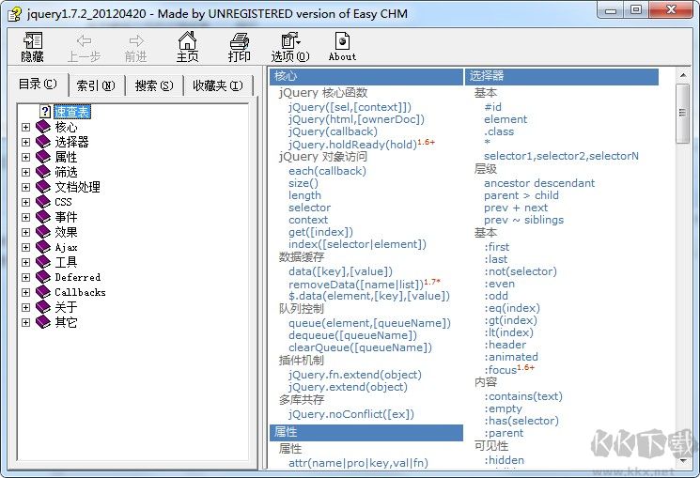Switch to the 收藏夹(I) tab
The height and width of the screenshot is (478, 700).
click(218, 85)
